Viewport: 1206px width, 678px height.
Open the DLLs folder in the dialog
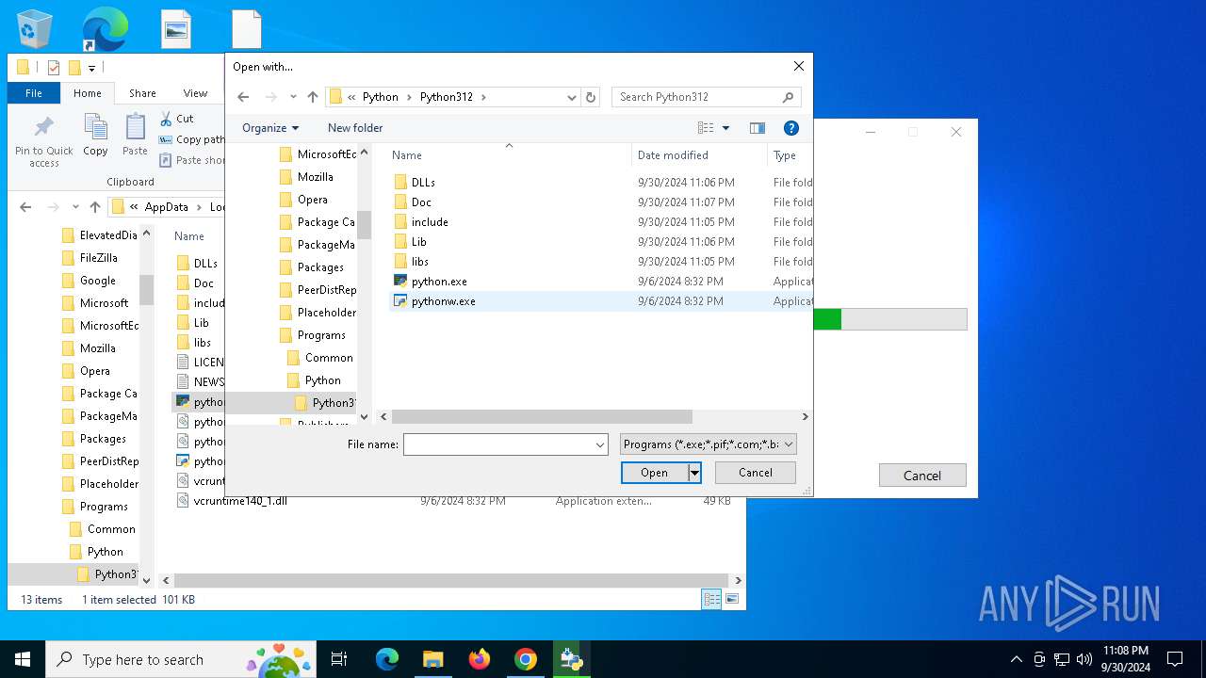pyautogui.click(x=423, y=183)
